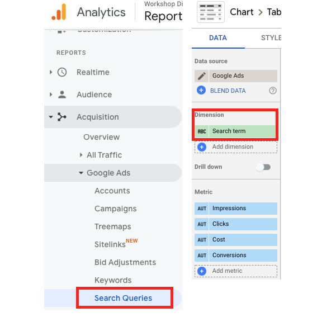Collapse the Google Ads submenu arrow
Viewport: 317px width, 317px height.
tap(81, 173)
